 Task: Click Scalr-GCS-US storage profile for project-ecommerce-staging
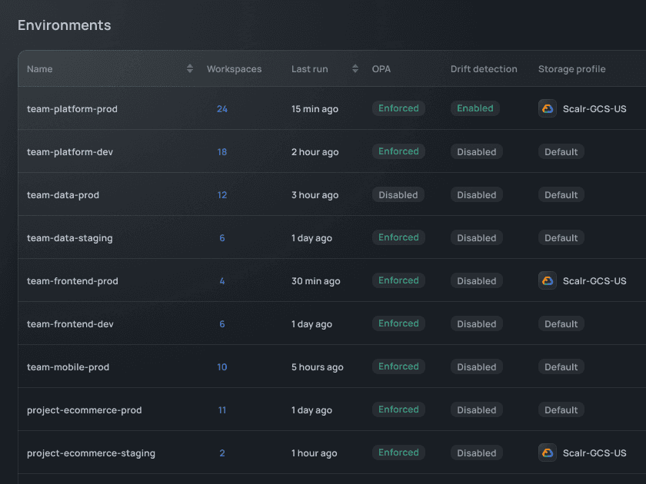[x=594, y=453]
